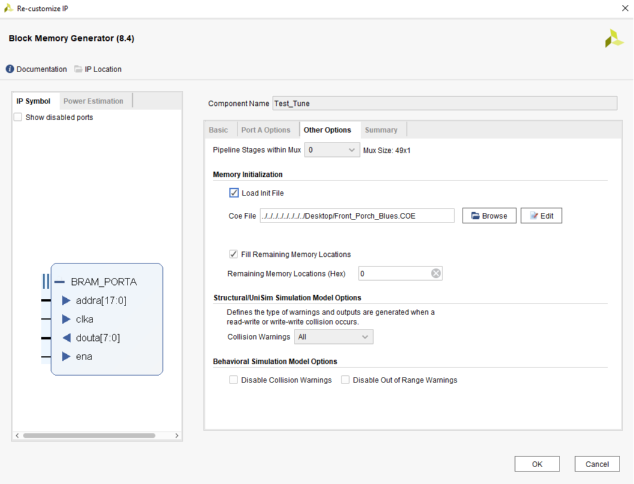The image size is (634, 484).
Task: Open the Collision Warnings dropdown
Action: pos(367,337)
